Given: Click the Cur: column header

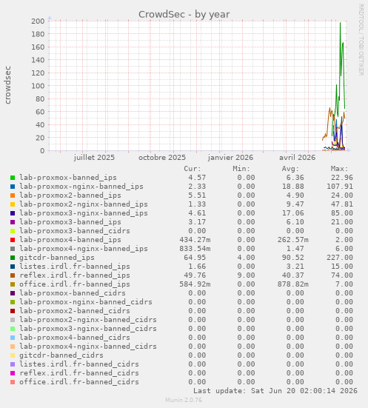Looking at the screenshot, I should coord(193,169).
